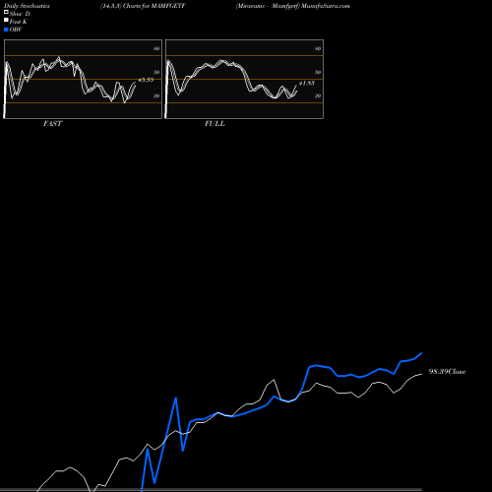Click the 45.35 value in the FAST chart
The image size is (492, 492).
tap(146, 80)
